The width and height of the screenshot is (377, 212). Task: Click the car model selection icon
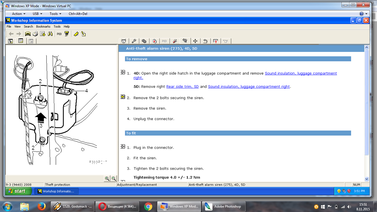(x=28, y=34)
